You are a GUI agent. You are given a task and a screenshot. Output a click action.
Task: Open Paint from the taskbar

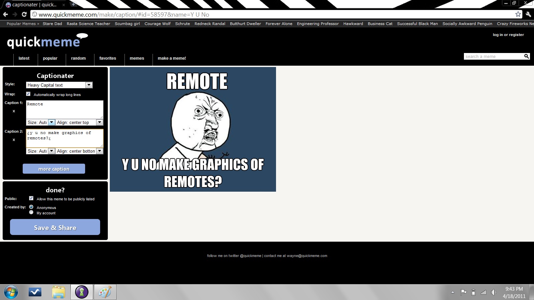[105, 292]
